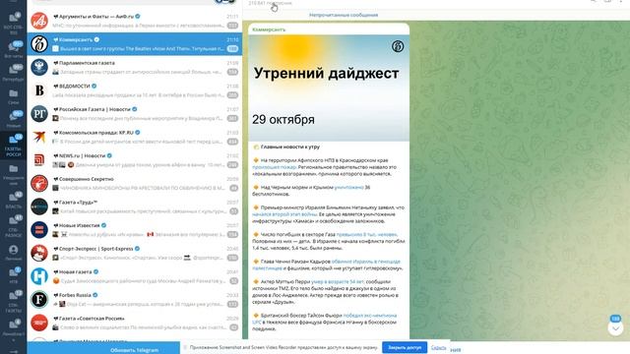Click the Комсомольская правда avatar
The image size is (630, 354).
[39, 137]
